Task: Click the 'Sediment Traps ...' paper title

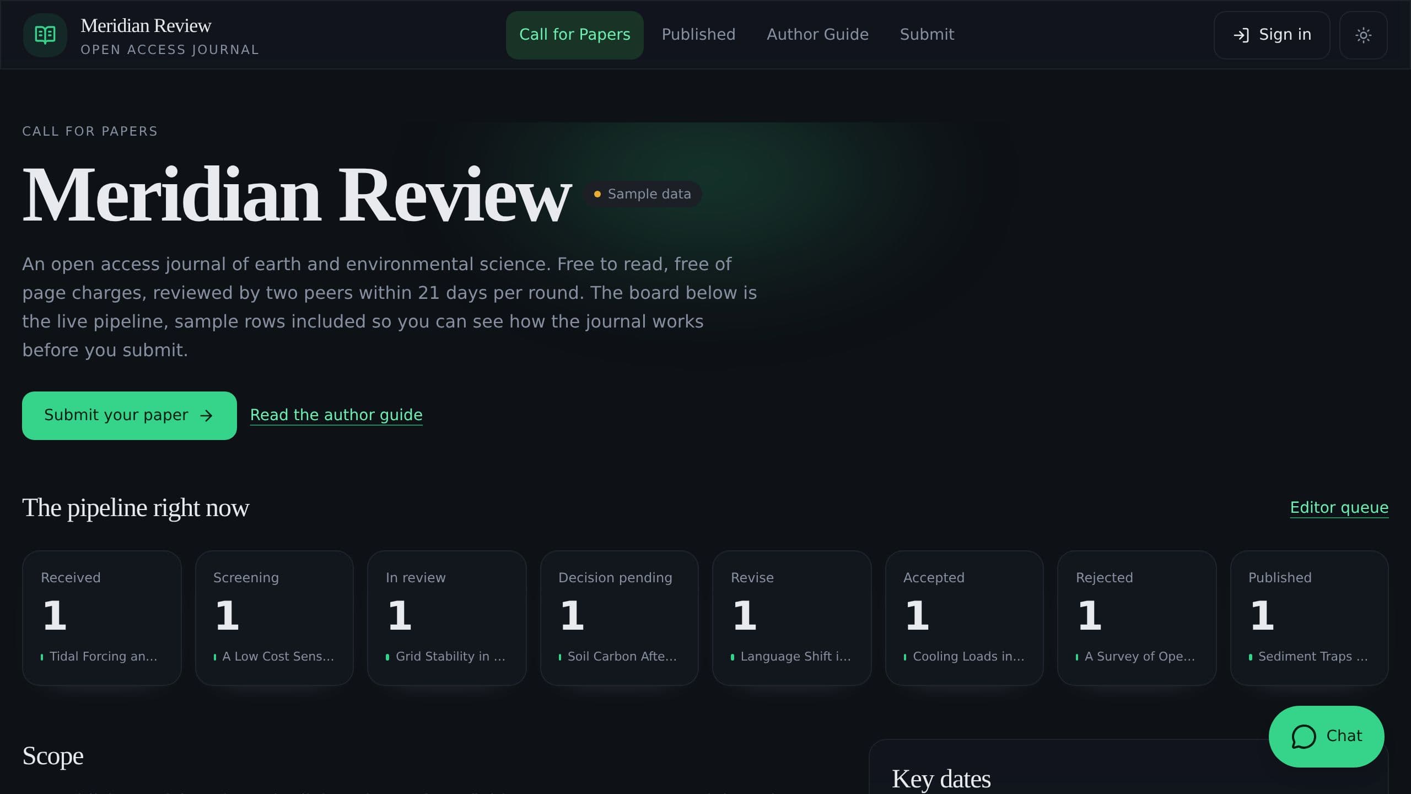Action: [x=1313, y=656]
